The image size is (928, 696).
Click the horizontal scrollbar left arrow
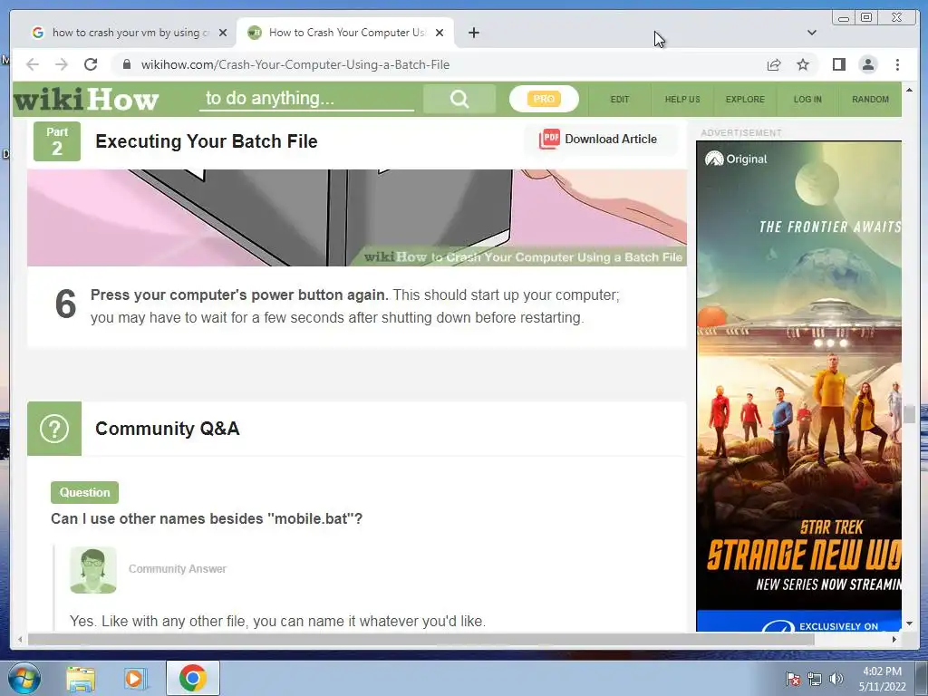20,639
